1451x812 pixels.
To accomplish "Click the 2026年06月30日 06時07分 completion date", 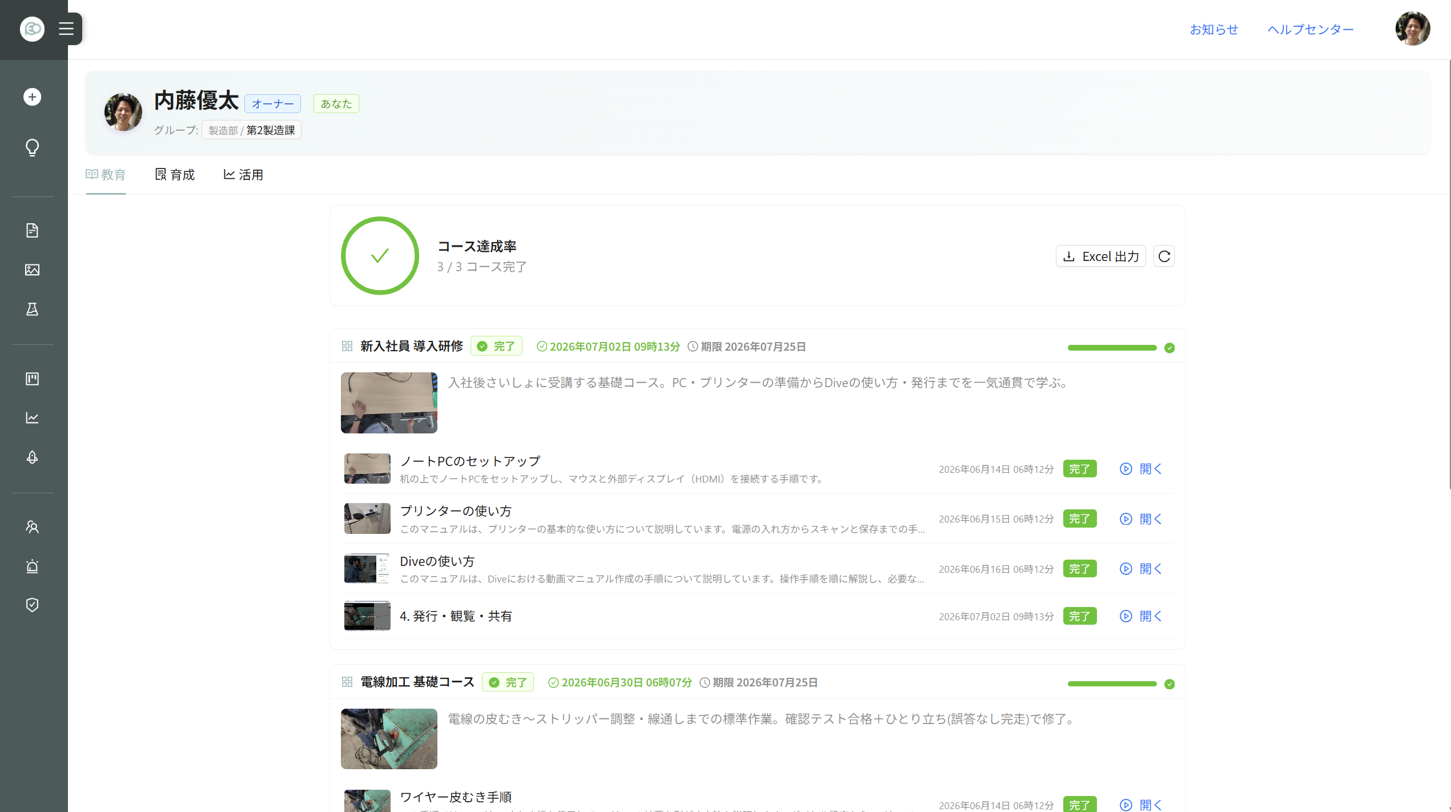I will point(620,682).
